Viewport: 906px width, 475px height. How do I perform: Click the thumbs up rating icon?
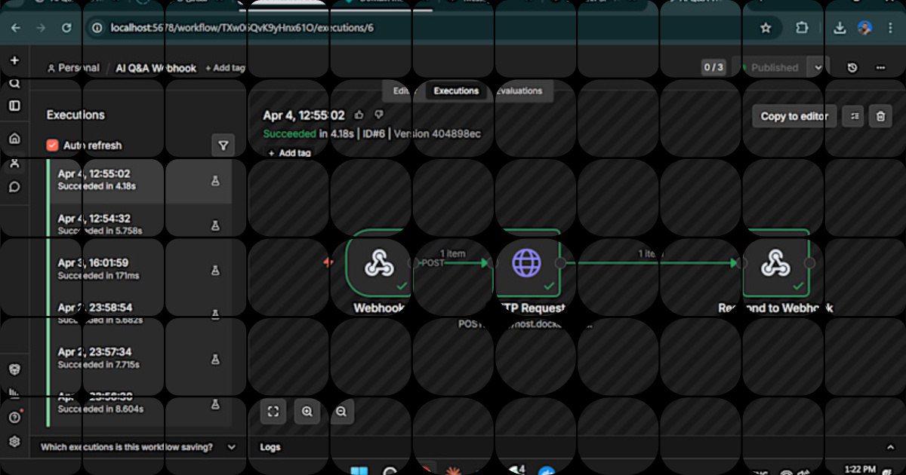click(x=359, y=115)
